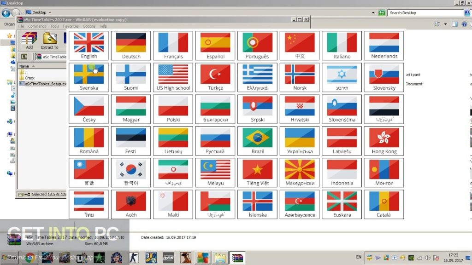Image resolution: width=472 pixels, height=265 pixels.
Task: Open Windows Start button
Action: (10, 258)
